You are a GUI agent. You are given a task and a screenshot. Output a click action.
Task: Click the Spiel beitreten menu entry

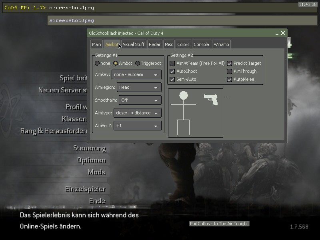(x=73, y=78)
